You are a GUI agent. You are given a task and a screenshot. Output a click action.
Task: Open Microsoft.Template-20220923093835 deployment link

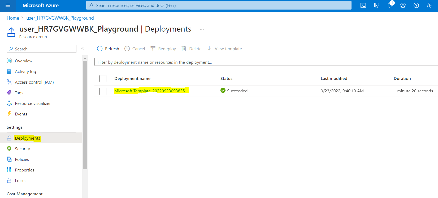point(149,91)
